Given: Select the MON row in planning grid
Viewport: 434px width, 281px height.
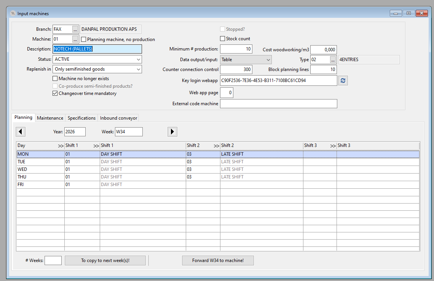Looking at the screenshot, I should pos(218,154).
